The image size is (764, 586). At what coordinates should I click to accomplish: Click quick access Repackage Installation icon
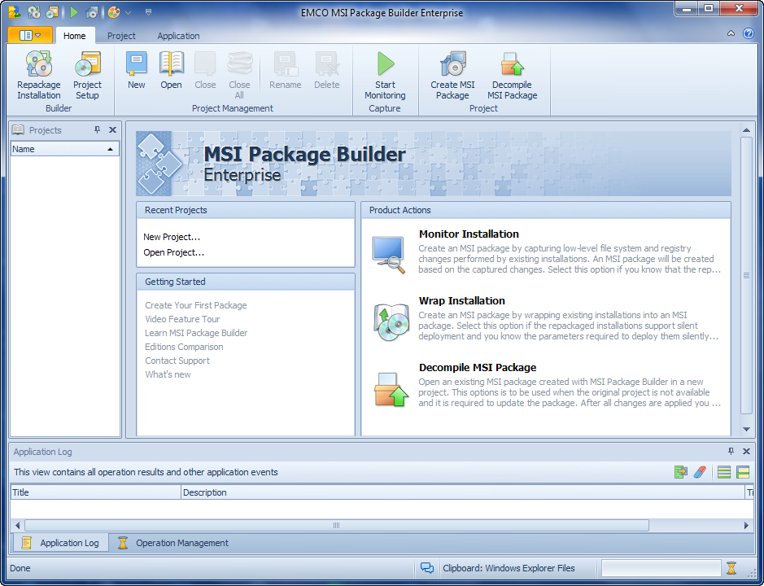(33, 12)
